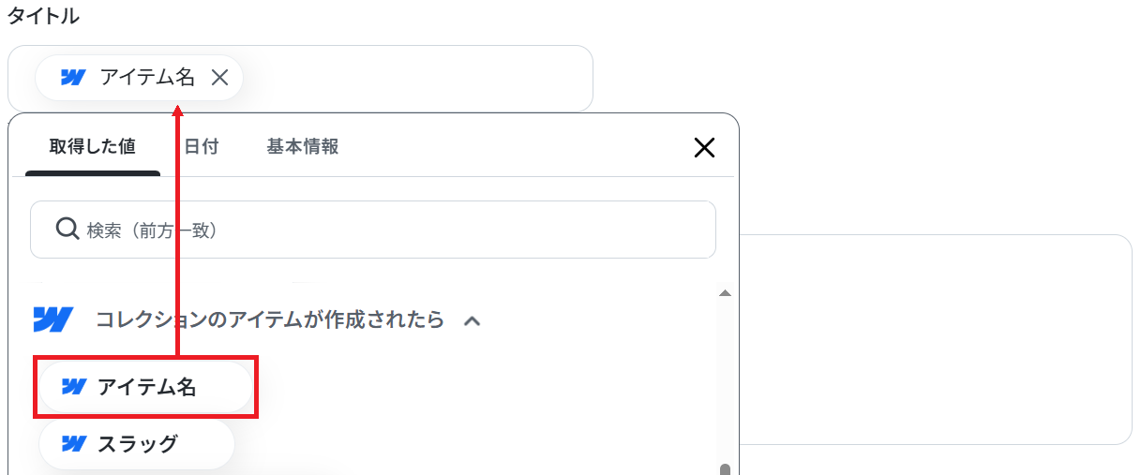Click the large text area behind the panel

tap(936, 339)
